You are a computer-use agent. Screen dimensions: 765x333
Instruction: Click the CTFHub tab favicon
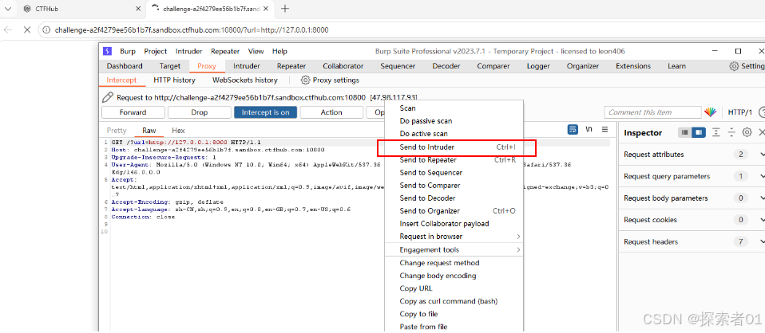pos(27,9)
